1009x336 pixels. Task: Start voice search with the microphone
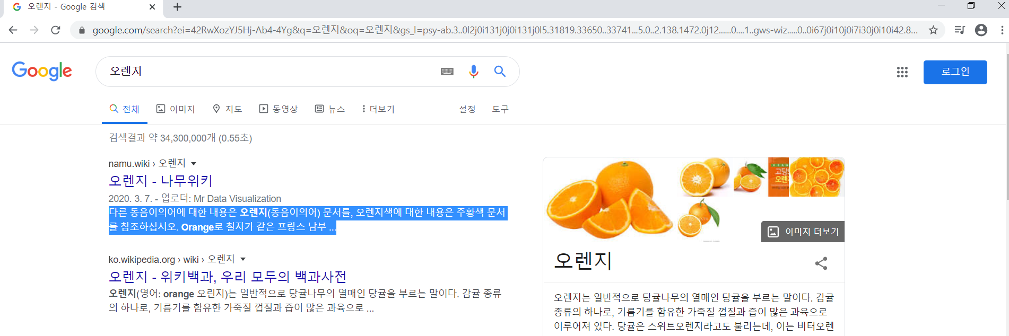point(474,72)
